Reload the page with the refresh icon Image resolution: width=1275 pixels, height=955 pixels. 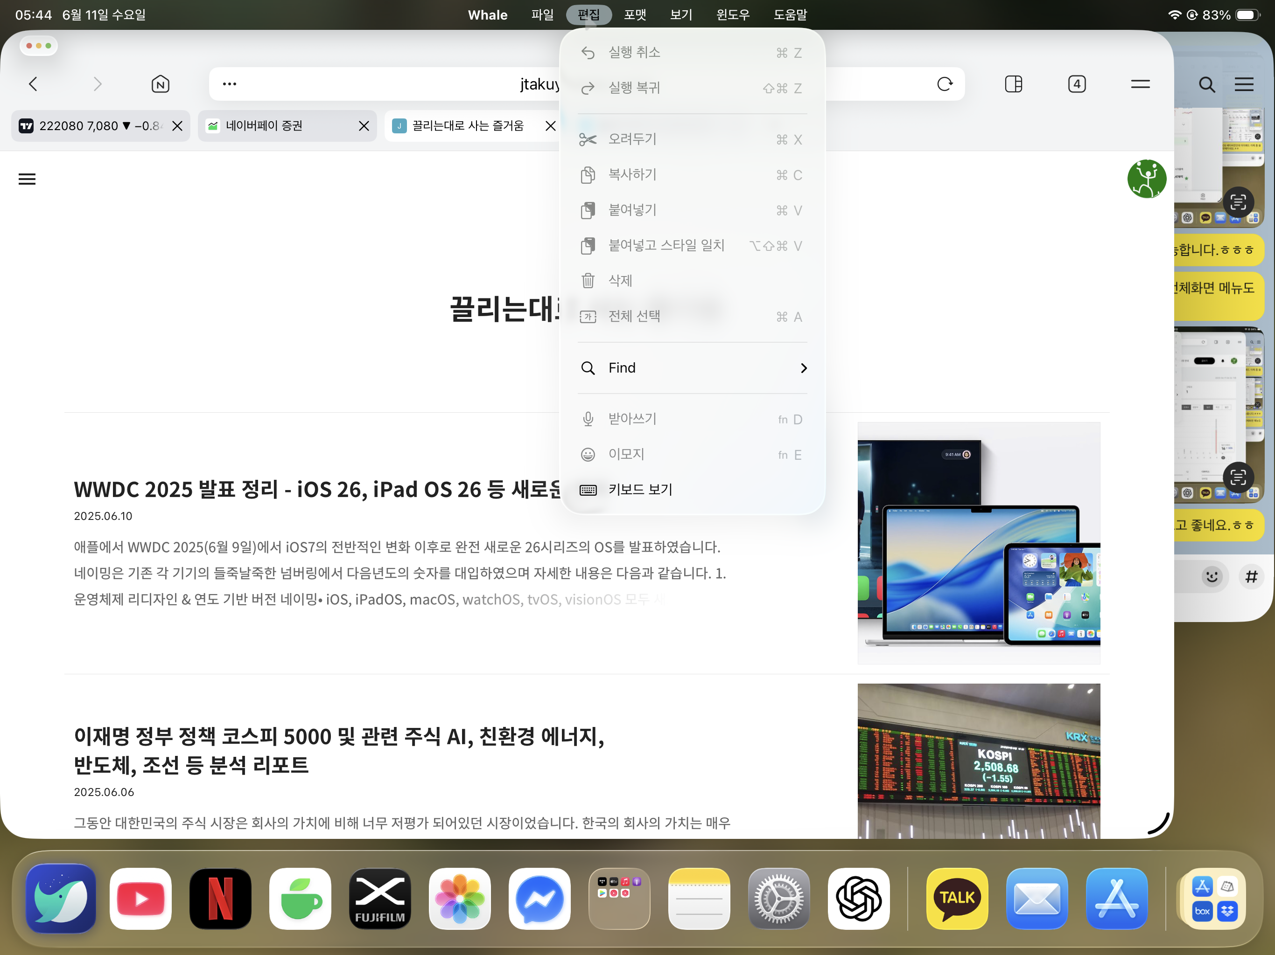[945, 84]
